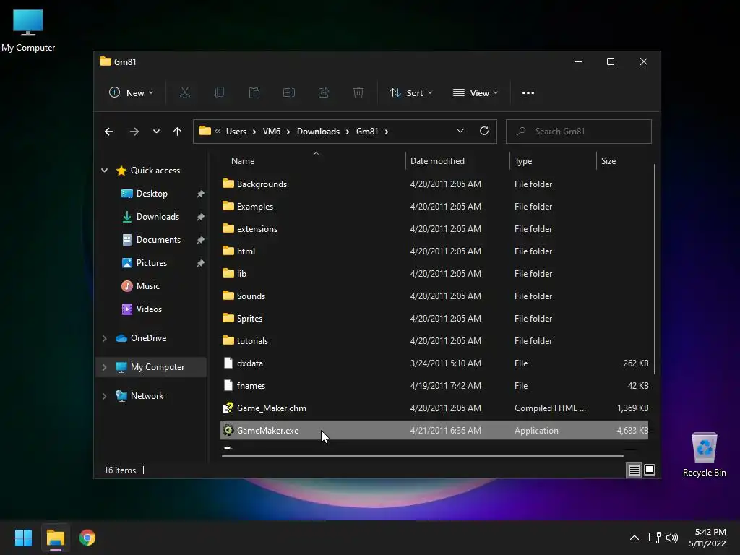Screen dimensions: 740x555
Task: Click the Rename icon in toolbar
Action: (289, 93)
